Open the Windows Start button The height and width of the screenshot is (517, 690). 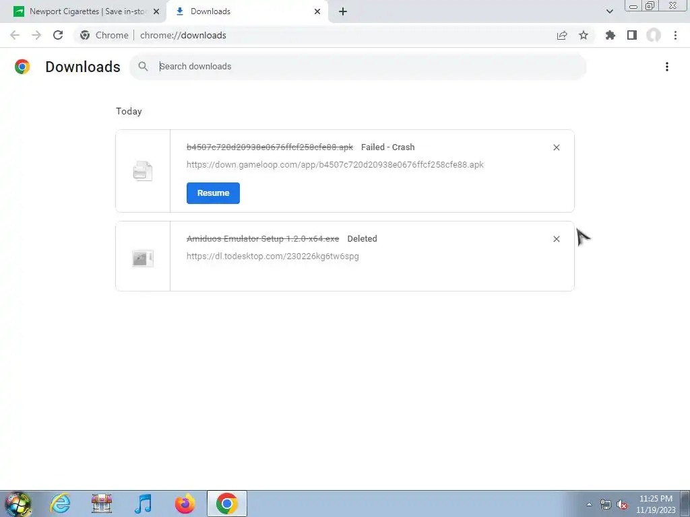point(18,504)
